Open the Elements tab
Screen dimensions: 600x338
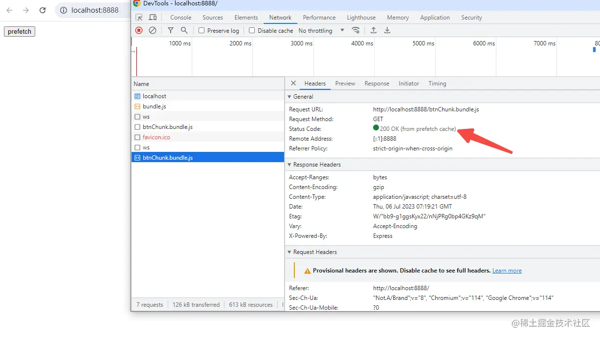pos(246,18)
